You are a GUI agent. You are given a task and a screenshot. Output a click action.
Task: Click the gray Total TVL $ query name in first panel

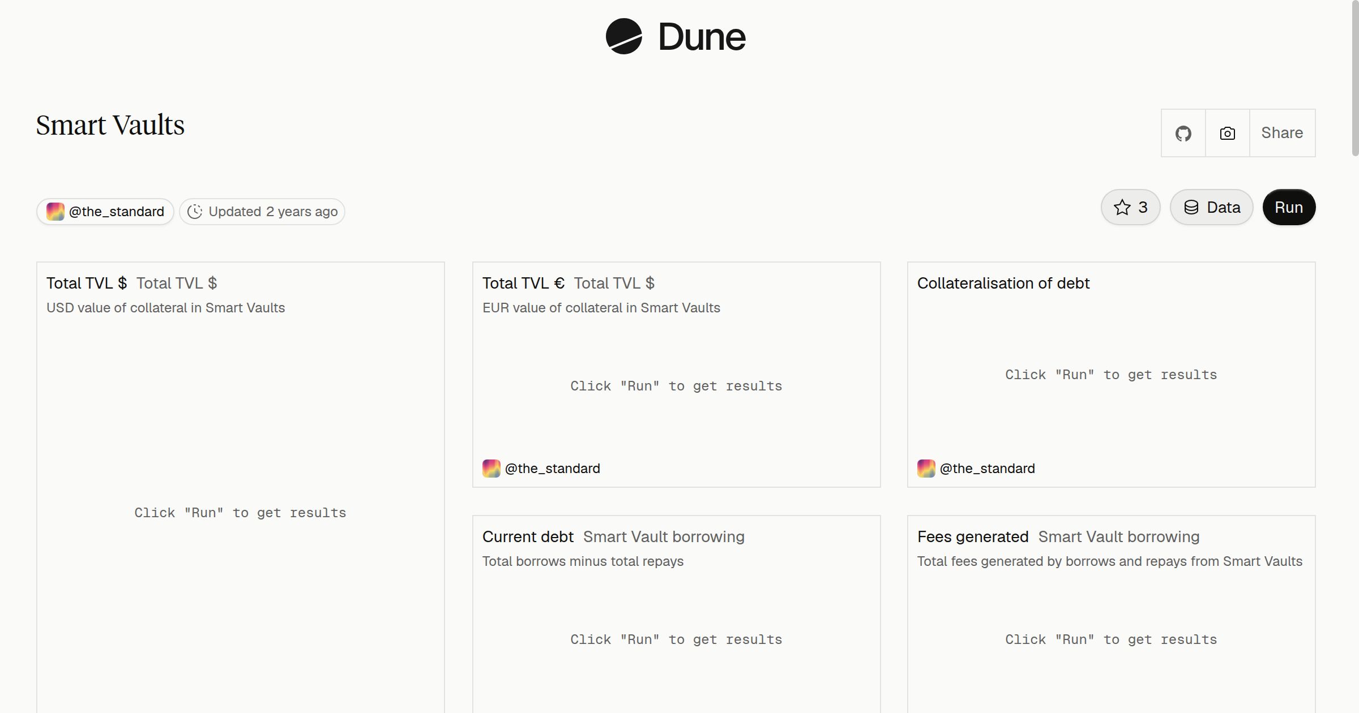[177, 283]
